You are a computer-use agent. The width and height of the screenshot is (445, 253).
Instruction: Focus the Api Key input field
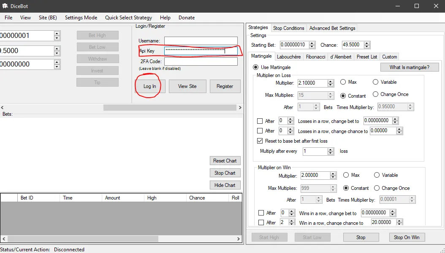point(201,51)
